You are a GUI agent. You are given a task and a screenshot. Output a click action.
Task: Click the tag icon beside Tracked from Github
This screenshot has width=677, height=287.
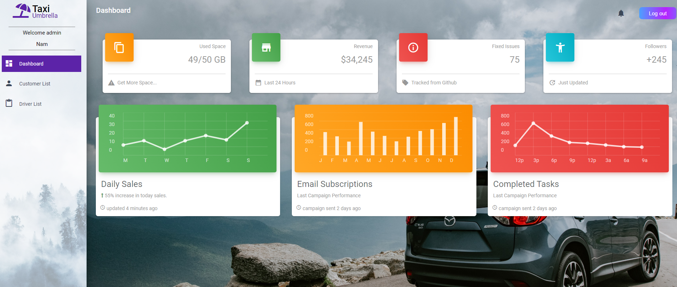coord(405,83)
